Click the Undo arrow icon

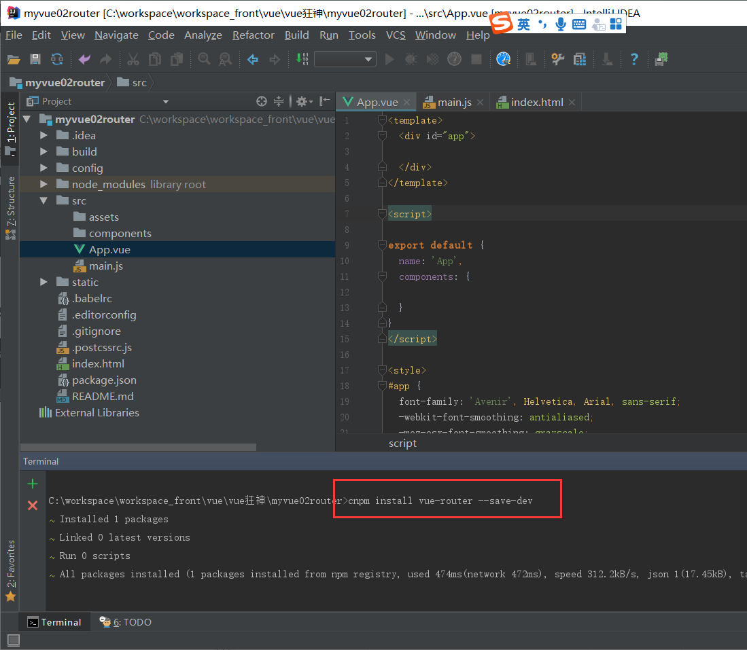[x=84, y=60]
